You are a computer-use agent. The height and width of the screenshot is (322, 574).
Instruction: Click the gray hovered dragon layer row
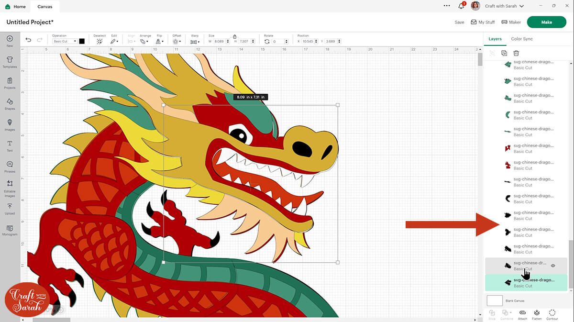[x=526, y=266]
